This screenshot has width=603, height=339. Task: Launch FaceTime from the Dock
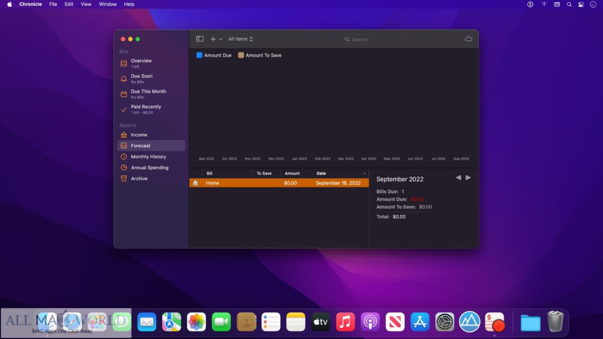[x=221, y=322]
